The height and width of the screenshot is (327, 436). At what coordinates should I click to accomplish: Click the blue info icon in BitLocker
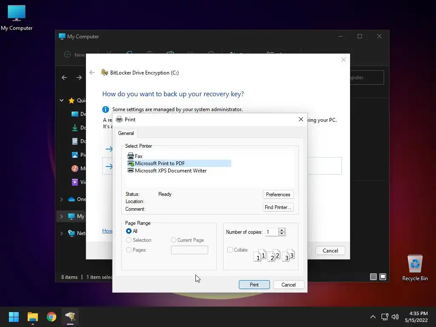click(106, 109)
